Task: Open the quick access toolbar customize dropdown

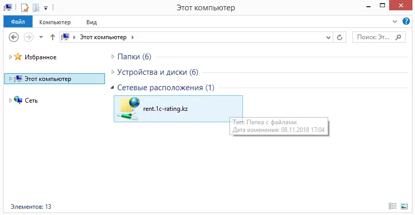Action: pos(45,8)
